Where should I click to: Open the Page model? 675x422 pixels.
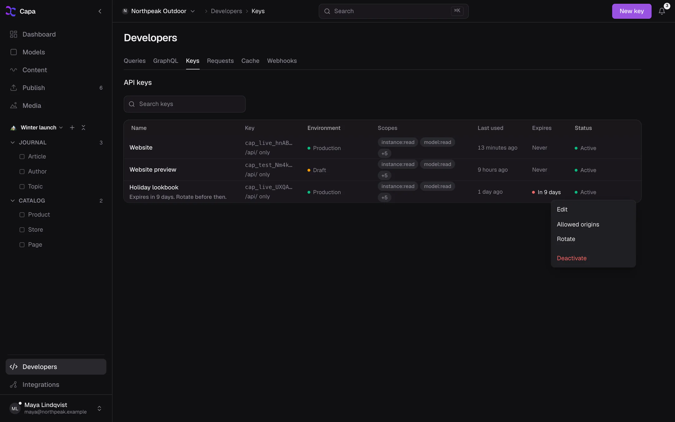tap(35, 245)
